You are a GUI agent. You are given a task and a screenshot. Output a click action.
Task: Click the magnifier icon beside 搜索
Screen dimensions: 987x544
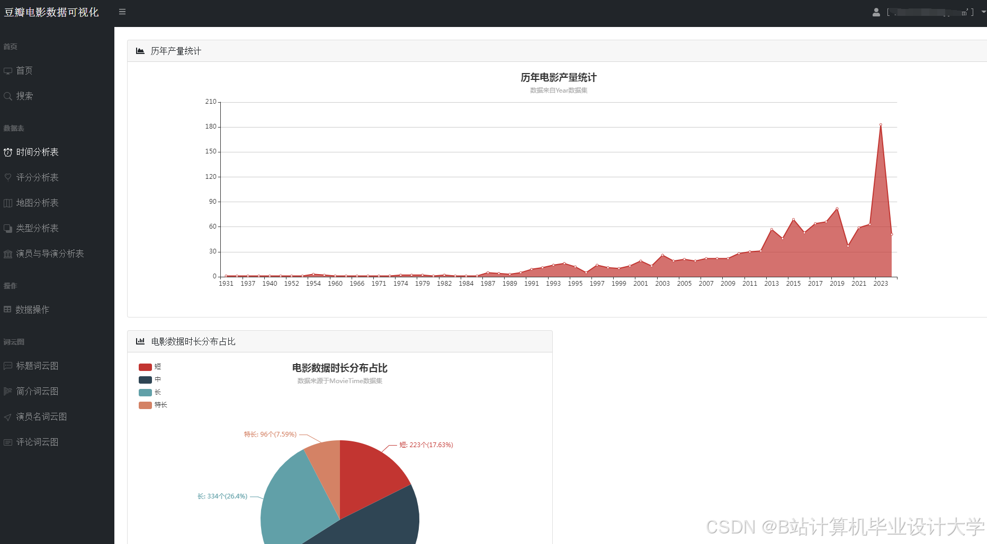point(8,96)
